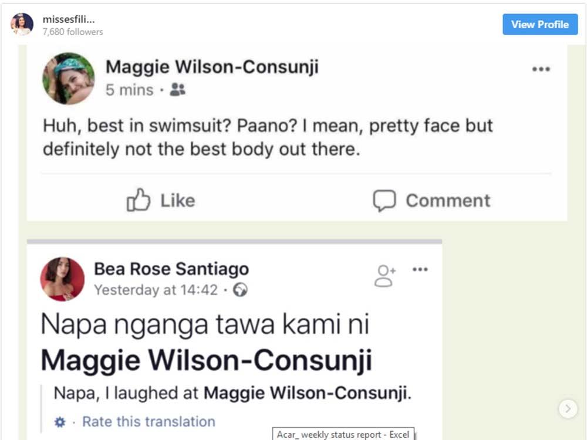This screenshot has width=587, height=440.
Task: Click the public globe icon on Bea's post
Action: 240,290
